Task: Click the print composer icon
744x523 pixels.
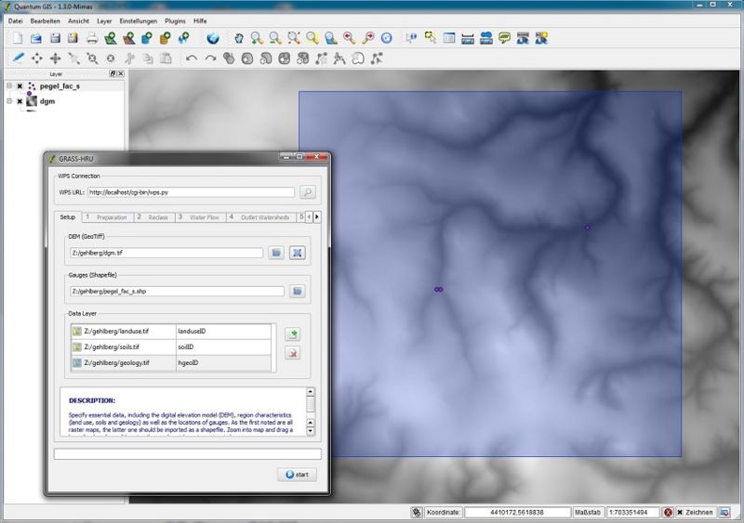Action: pos(92,38)
